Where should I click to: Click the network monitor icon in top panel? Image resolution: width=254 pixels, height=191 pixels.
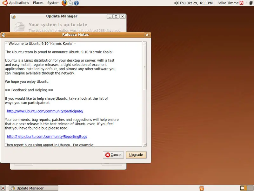[x=251, y=3]
